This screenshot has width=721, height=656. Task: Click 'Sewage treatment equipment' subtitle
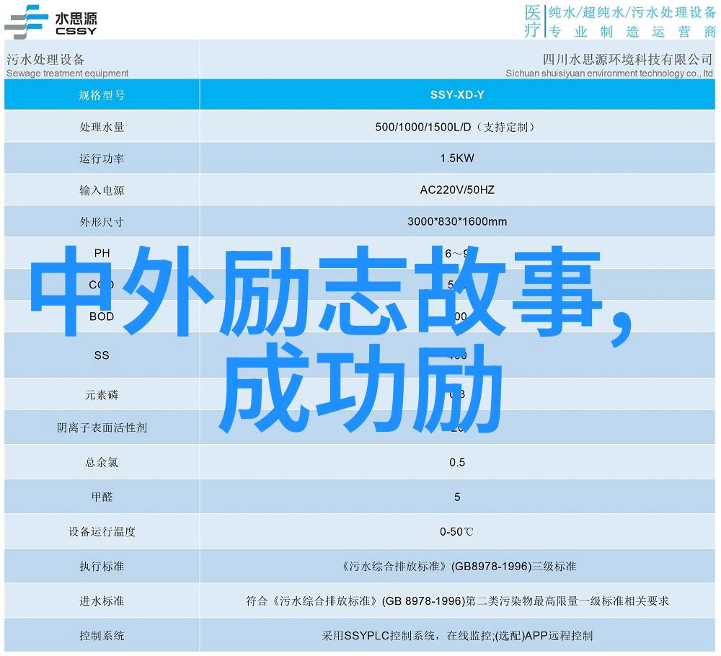[x=67, y=73]
